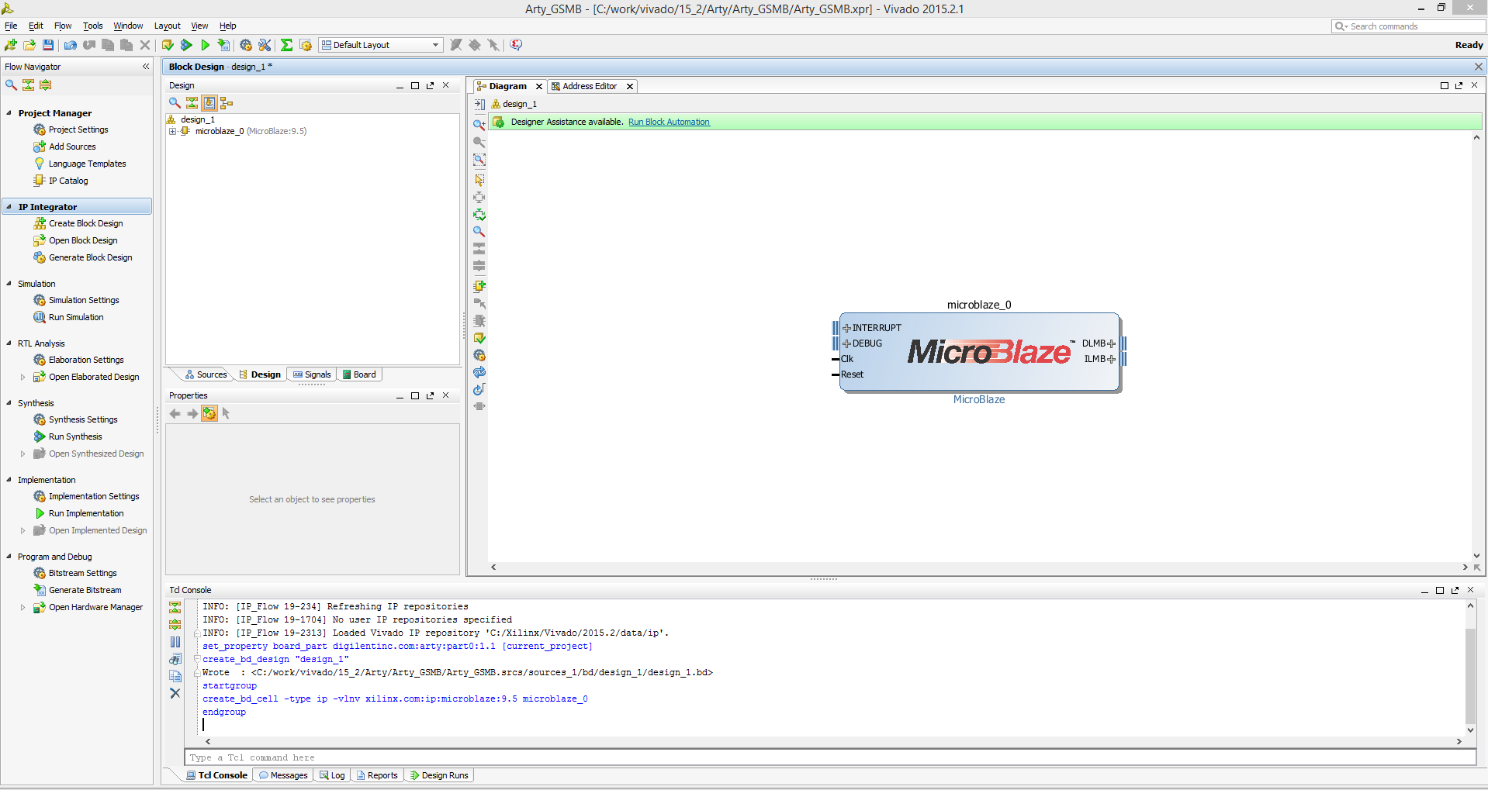Expand the INTERRUPT port on microblaze_0
The width and height of the screenshot is (1488, 790).
[x=846, y=328]
